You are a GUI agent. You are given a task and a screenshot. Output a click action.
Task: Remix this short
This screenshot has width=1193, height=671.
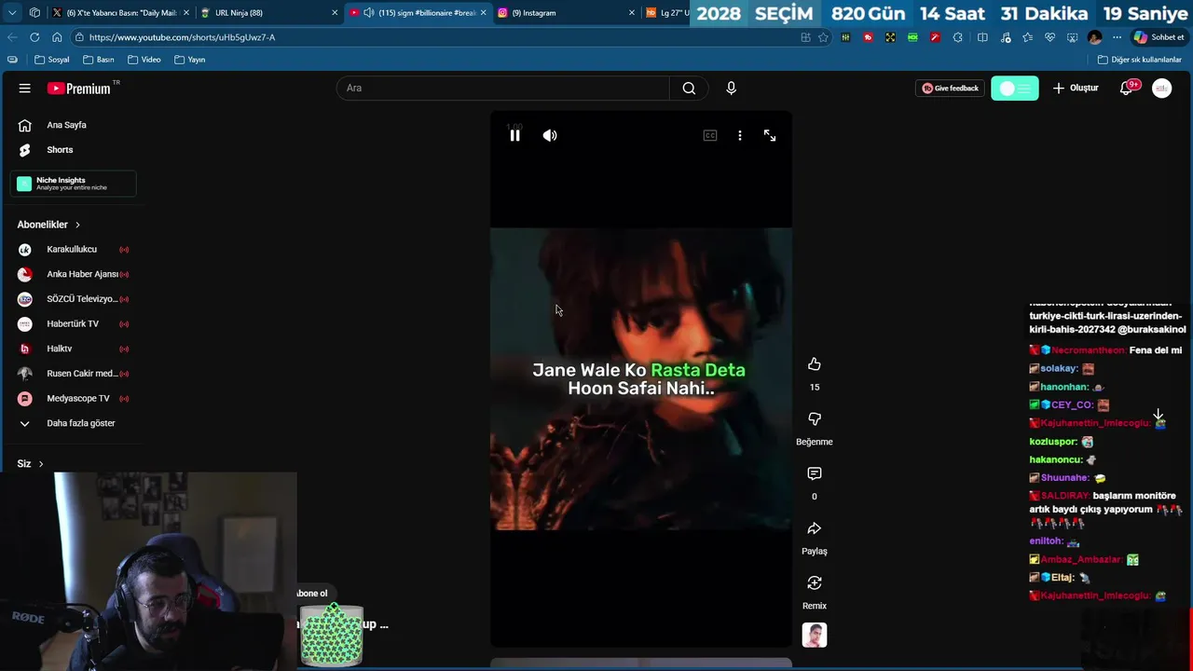(x=815, y=583)
